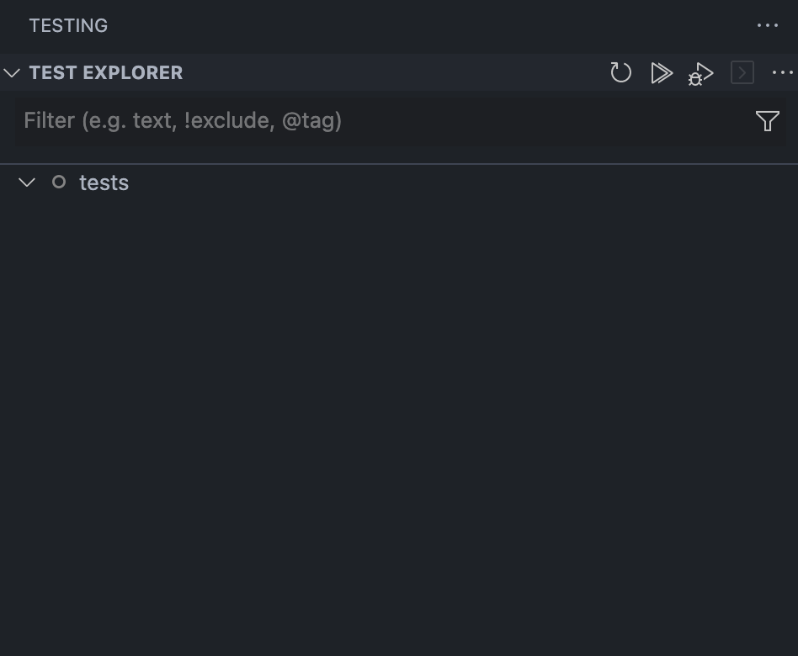
Task: Click the status circle beside tests
Action: click(x=58, y=182)
